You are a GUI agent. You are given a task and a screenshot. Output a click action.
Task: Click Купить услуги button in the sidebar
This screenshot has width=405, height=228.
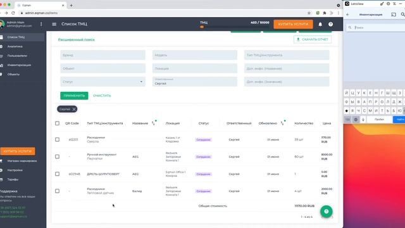pyautogui.click(x=18, y=151)
